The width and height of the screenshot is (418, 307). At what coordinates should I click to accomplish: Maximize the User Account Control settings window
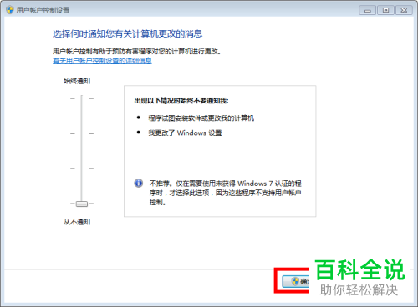[385, 10]
